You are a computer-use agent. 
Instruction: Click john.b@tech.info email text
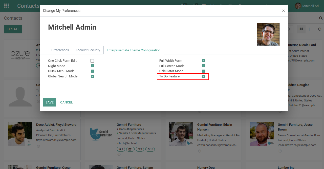click(x=128, y=143)
